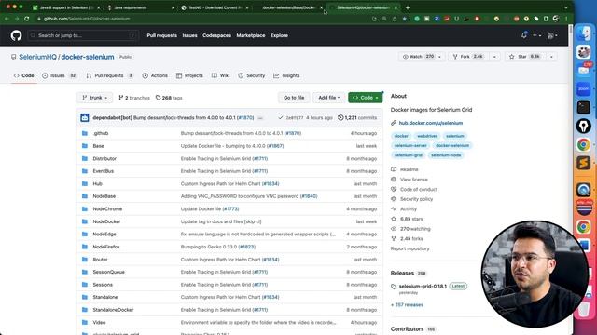This screenshot has width=597, height=335.
Task: Expand the trunk branch dropdown
Action: tap(94, 98)
